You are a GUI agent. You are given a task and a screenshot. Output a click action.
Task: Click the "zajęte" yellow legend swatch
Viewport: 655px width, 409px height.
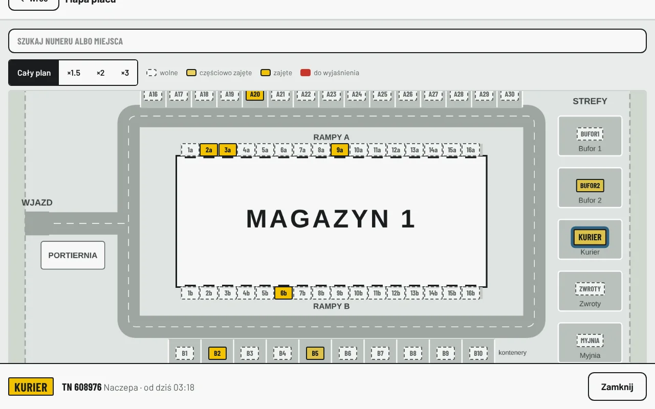point(266,73)
